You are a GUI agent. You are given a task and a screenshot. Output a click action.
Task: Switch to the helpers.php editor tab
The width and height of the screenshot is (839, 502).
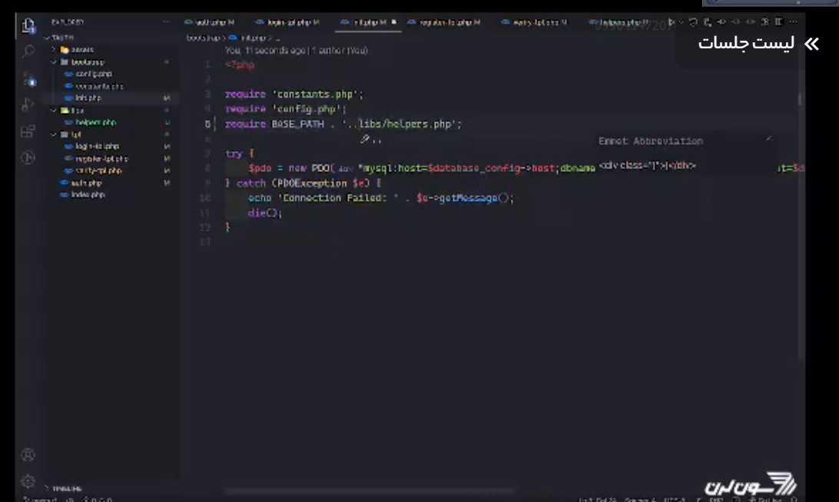618,22
